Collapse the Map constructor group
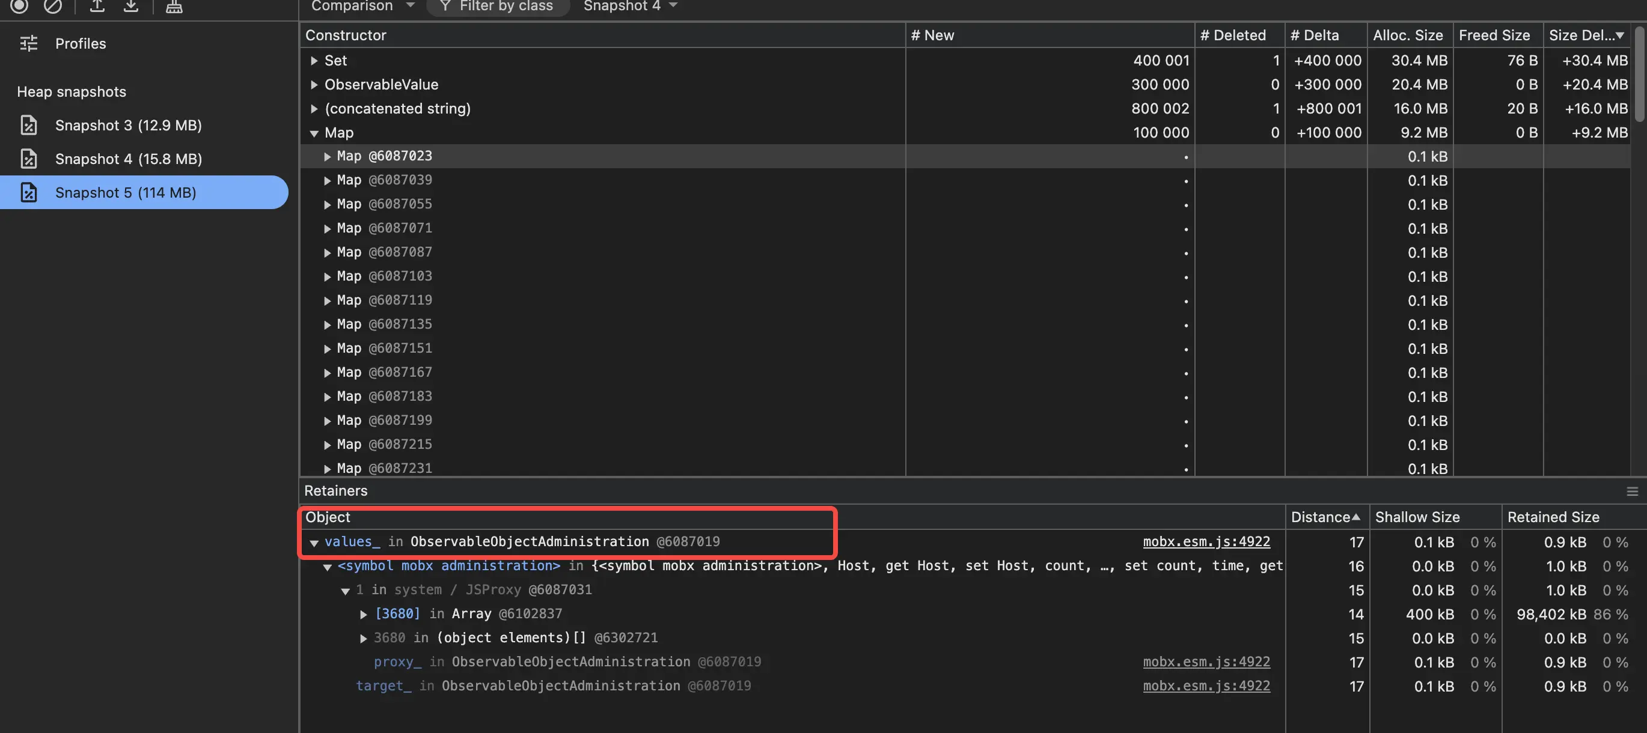The image size is (1647, 733). pos(314,133)
